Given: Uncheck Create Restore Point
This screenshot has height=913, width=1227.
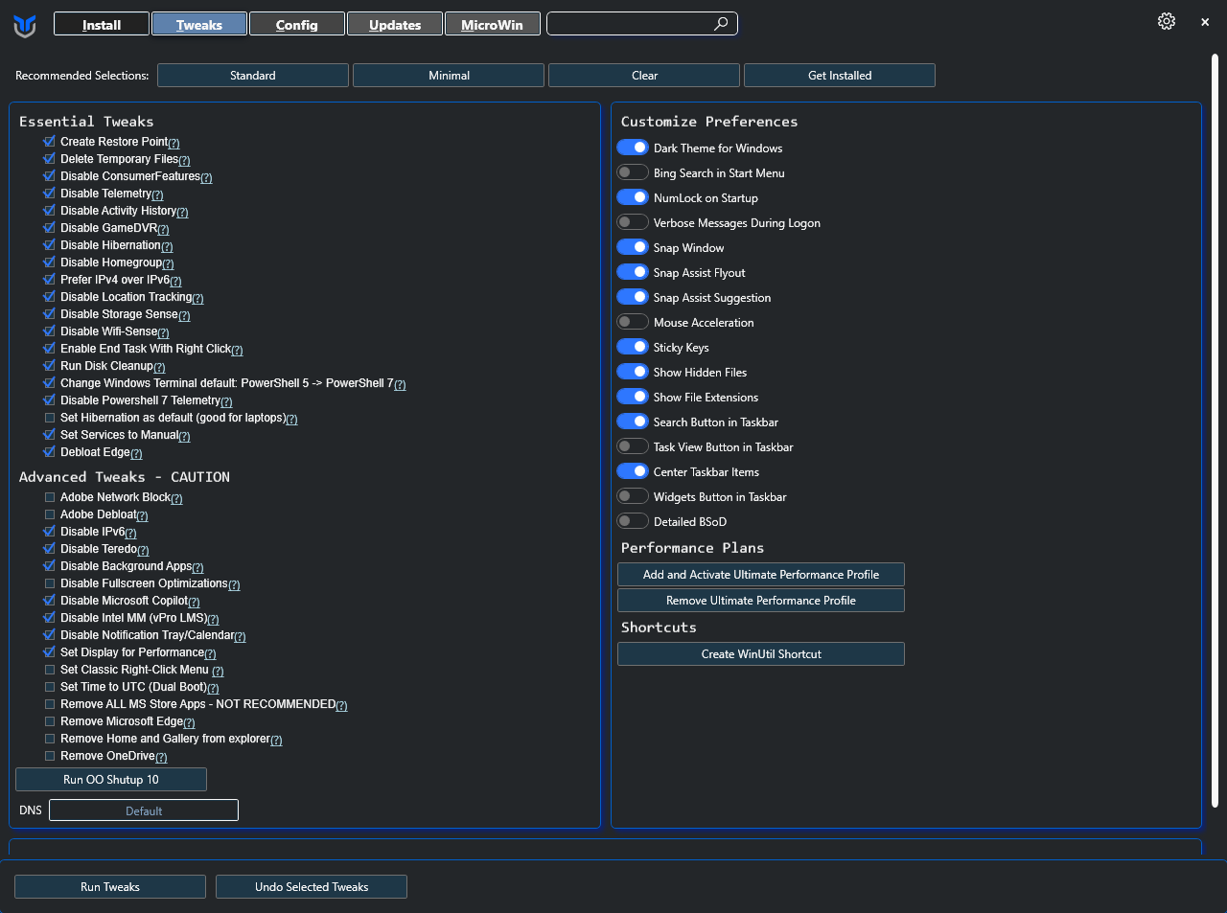Looking at the screenshot, I should tap(50, 142).
